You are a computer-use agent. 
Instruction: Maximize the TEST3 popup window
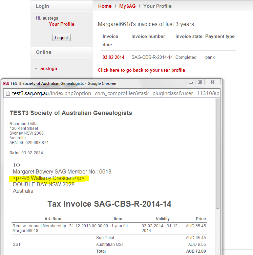tap(200, 82)
